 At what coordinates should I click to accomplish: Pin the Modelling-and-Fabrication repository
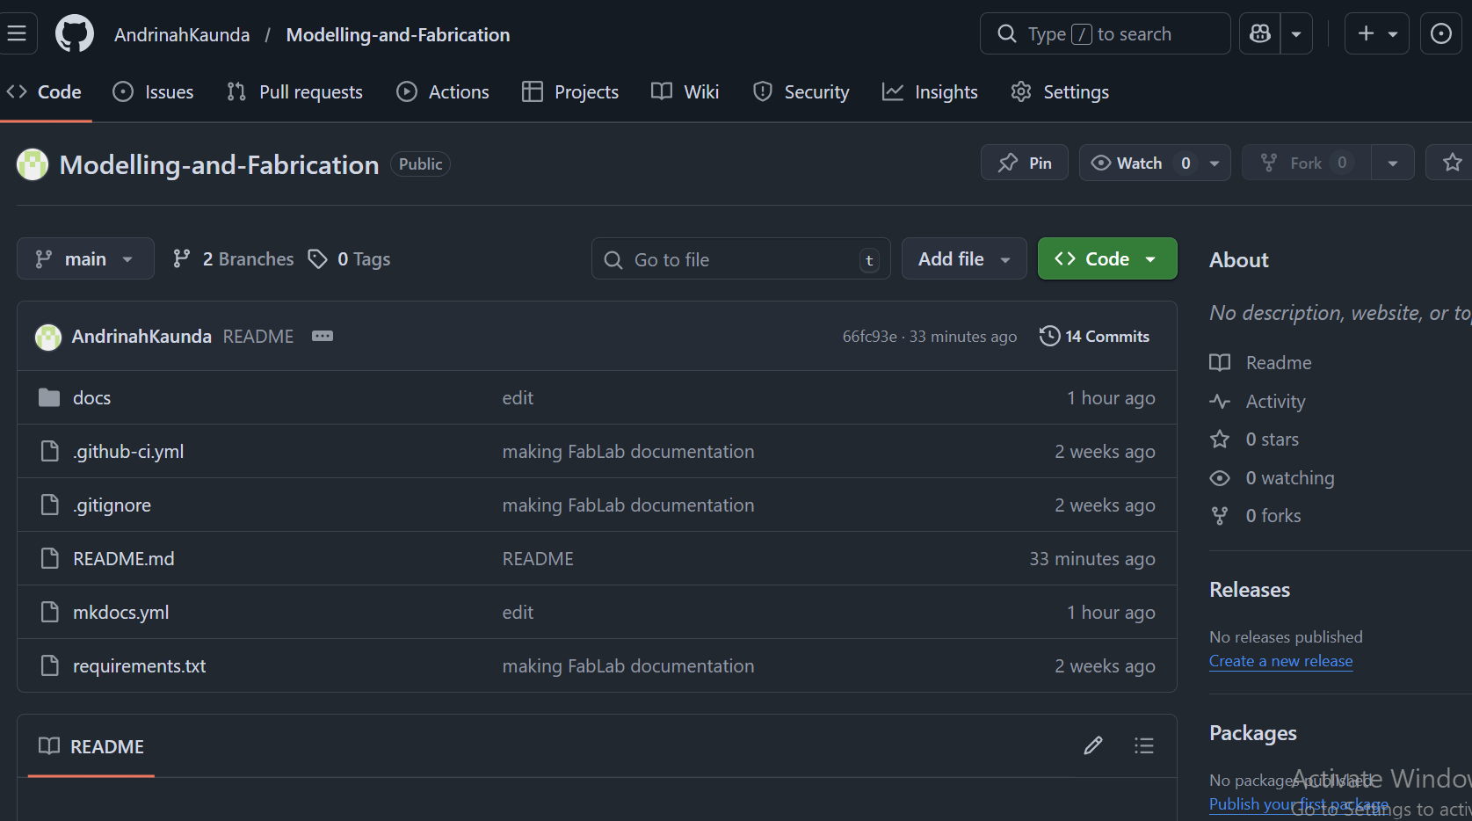point(1025,163)
